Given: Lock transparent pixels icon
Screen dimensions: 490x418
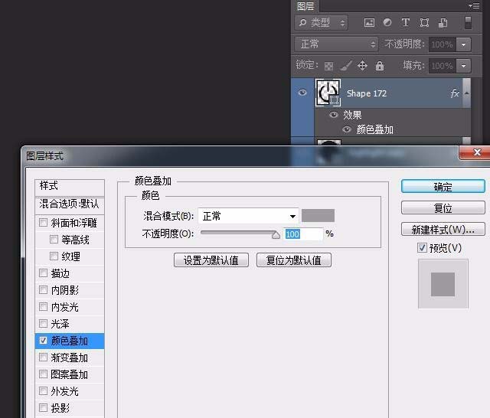Looking at the screenshot, I should (329, 66).
